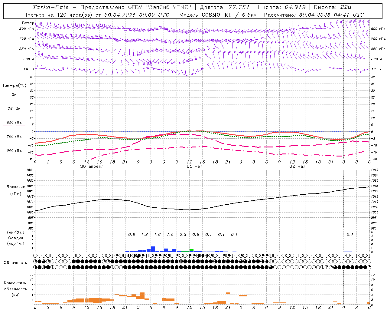The image size is (387, 310).
Task: Click the "(мм/3ч.)" precipitation unit label
Action: click(x=16, y=232)
